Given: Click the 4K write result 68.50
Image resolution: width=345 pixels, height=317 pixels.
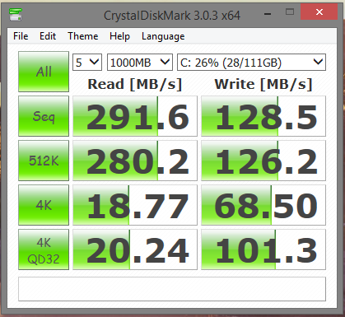Looking at the screenshot, I should [x=263, y=205].
